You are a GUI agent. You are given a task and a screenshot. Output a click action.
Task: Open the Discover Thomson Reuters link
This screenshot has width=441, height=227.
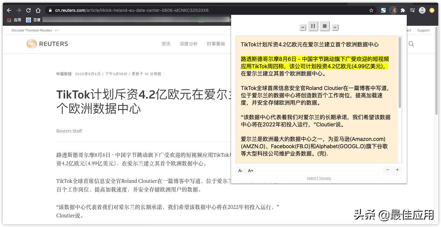point(31,30)
